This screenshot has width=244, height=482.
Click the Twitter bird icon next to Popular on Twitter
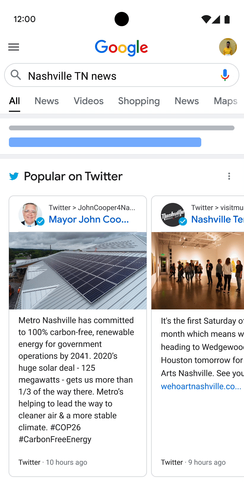click(x=14, y=176)
